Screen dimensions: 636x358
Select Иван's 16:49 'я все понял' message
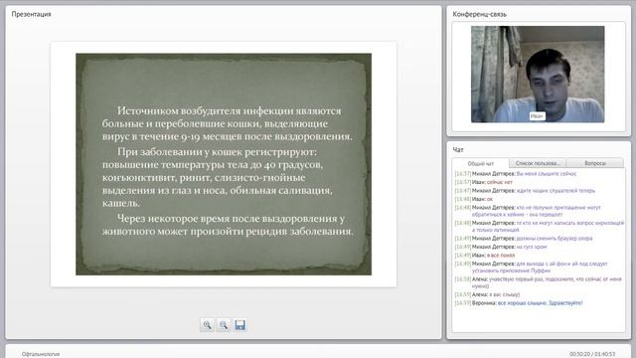[485, 256]
